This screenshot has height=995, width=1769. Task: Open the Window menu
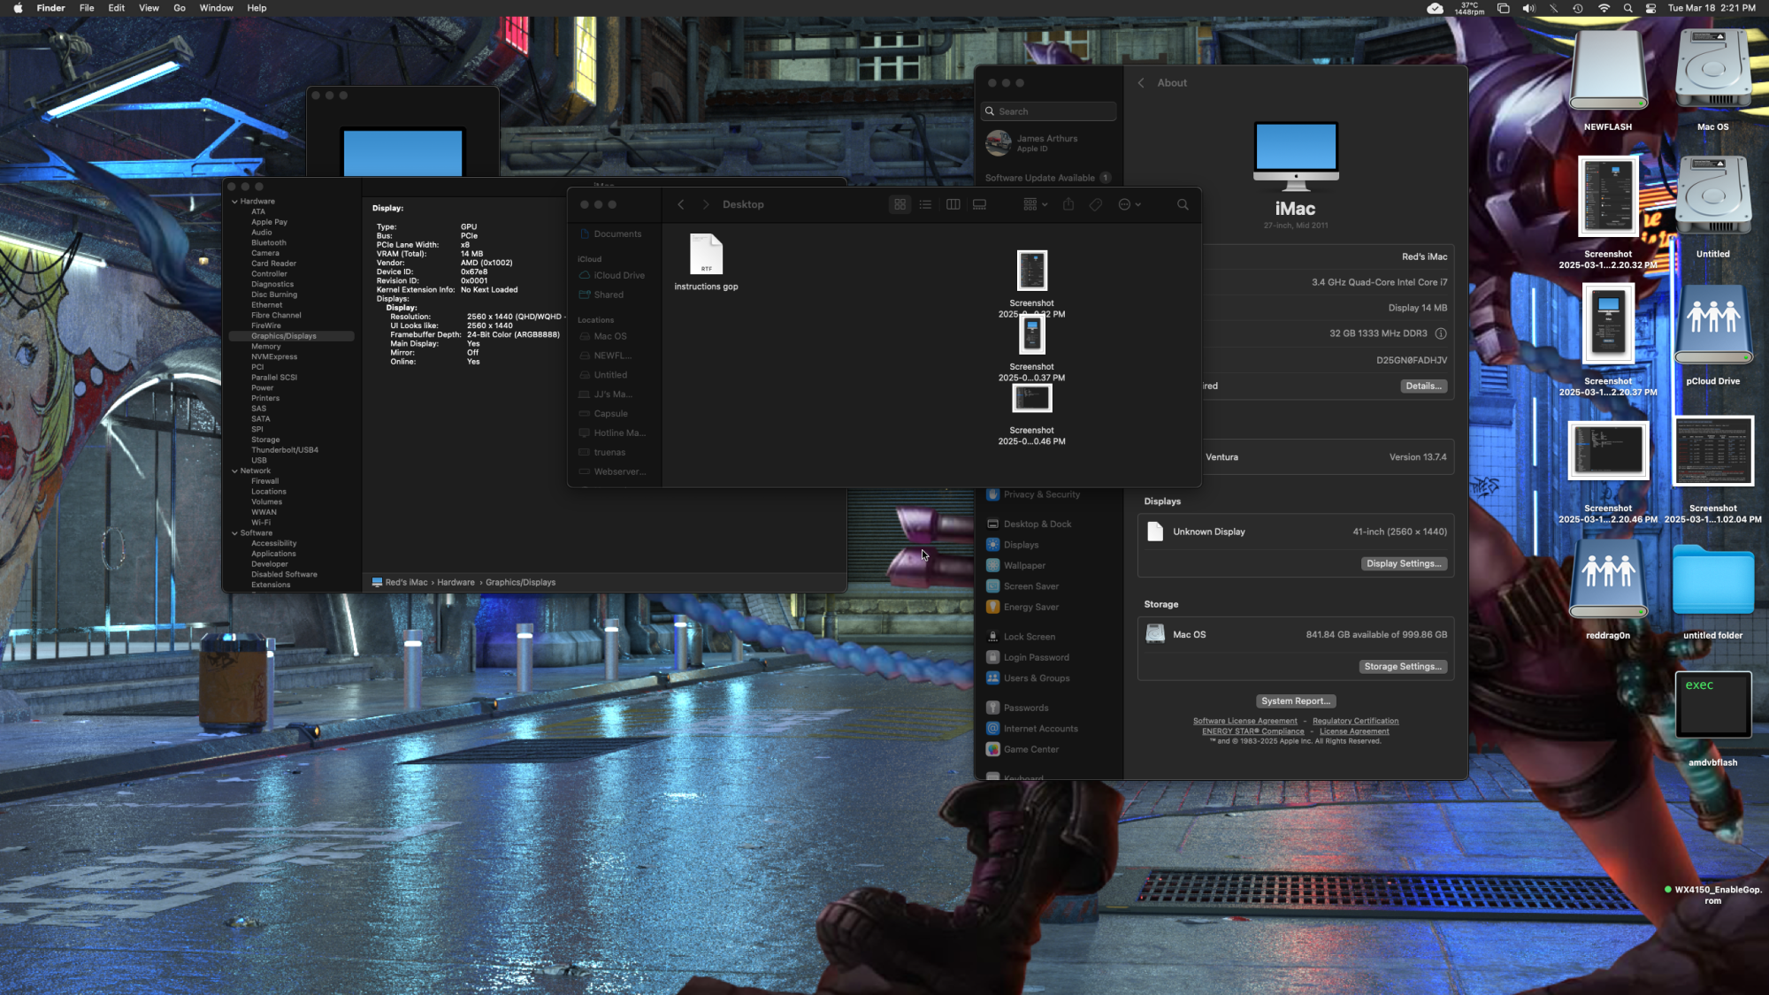[x=216, y=8]
